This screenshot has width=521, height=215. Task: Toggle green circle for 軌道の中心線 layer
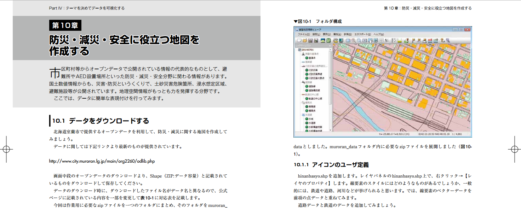point(307,99)
